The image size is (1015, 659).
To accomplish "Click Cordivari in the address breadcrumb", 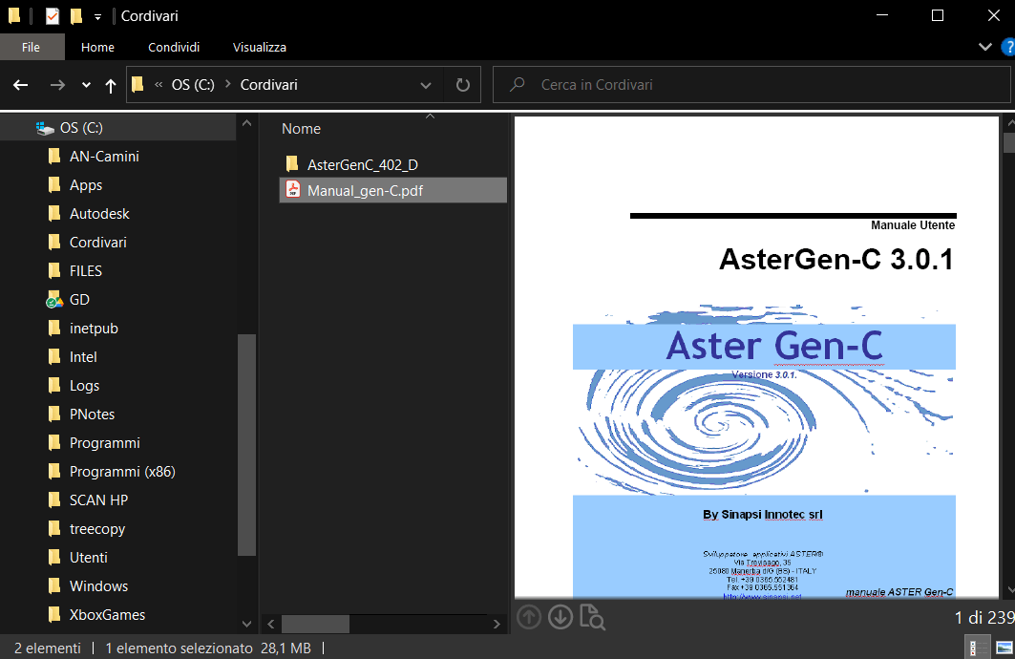I will pos(268,85).
